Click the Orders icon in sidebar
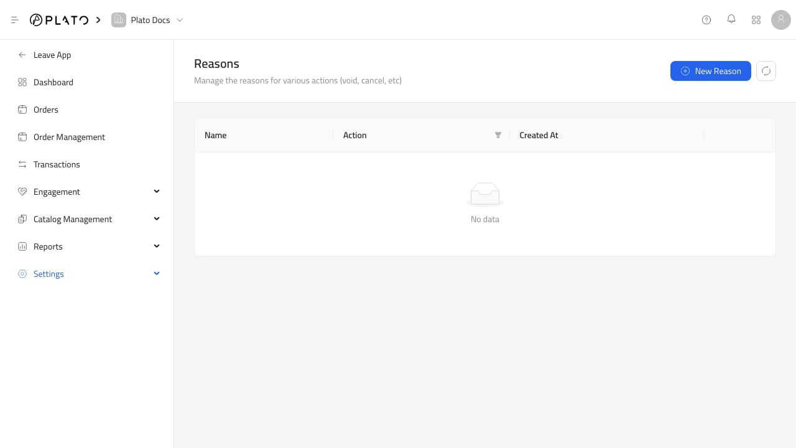796x448 pixels. (x=22, y=110)
